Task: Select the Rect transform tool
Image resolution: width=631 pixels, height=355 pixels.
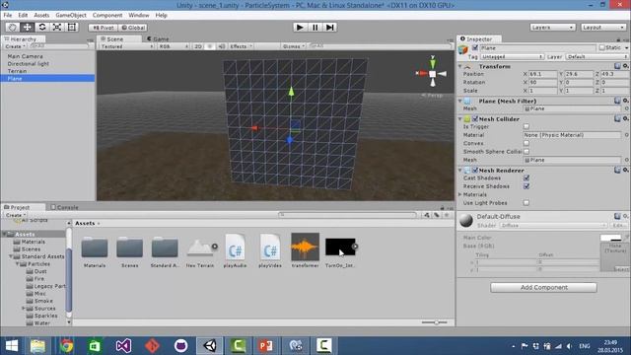Action: (x=72, y=27)
